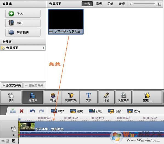164x144 pixels.
Task: Click the 裁剪 trim tool
Action: click(x=57, y=111)
